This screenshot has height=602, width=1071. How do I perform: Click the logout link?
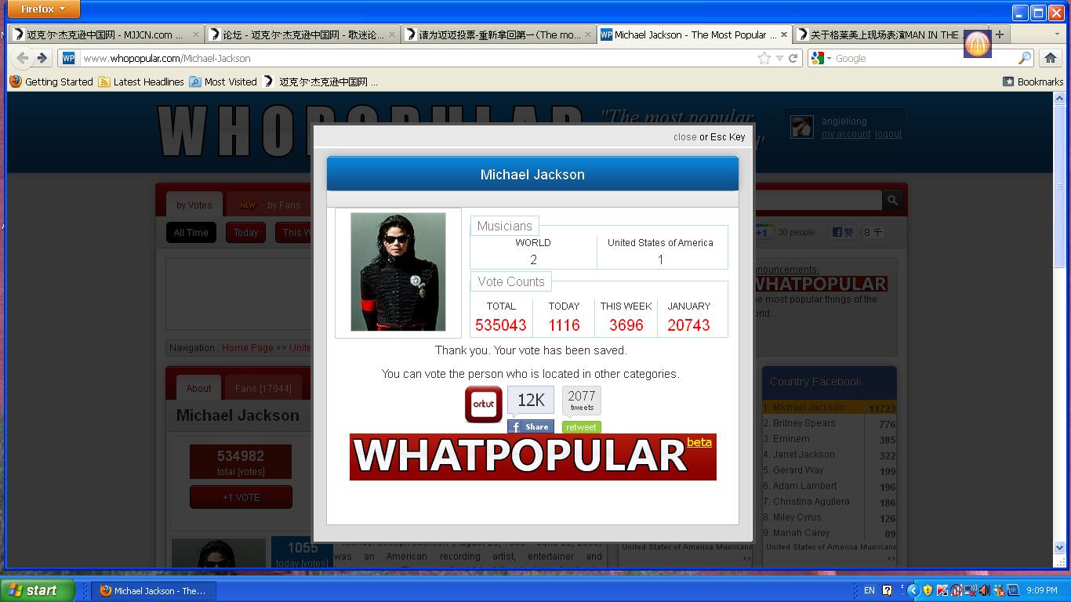click(888, 134)
